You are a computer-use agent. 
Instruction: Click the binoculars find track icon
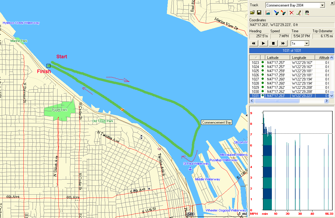307,13
